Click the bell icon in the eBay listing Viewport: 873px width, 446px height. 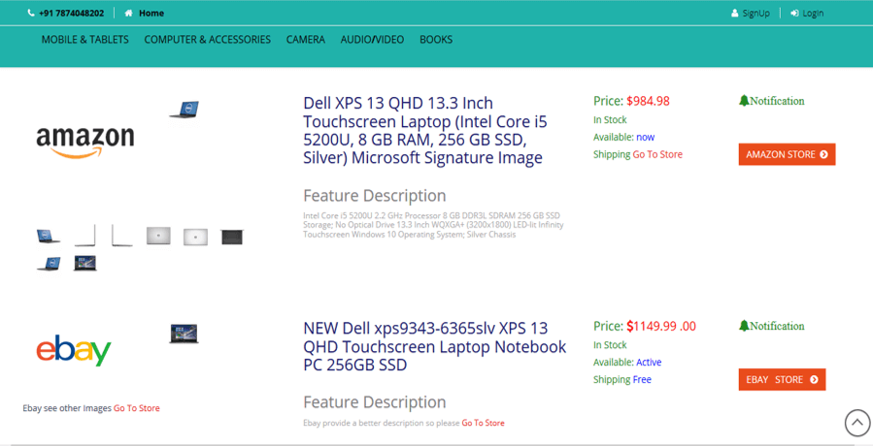pyautogui.click(x=744, y=326)
